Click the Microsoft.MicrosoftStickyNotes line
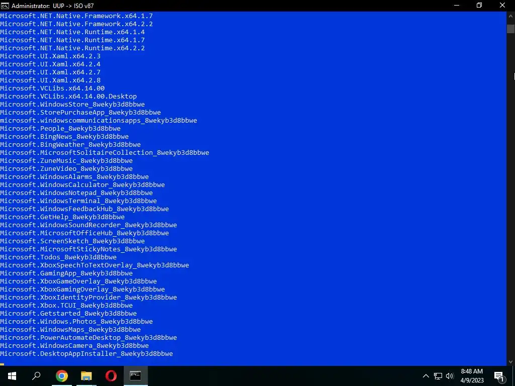This screenshot has height=386, width=515. [x=89, y=249]
